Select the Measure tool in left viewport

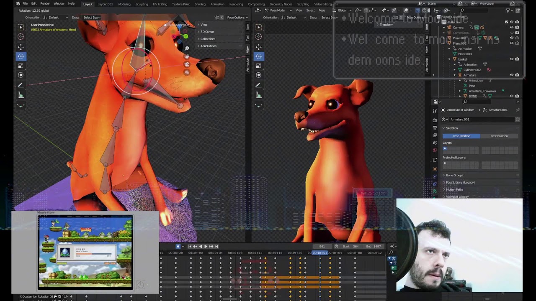click(21, 95)
